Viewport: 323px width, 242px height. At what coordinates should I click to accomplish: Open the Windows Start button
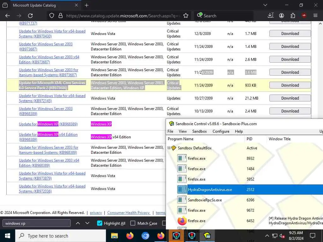point(8,236)
